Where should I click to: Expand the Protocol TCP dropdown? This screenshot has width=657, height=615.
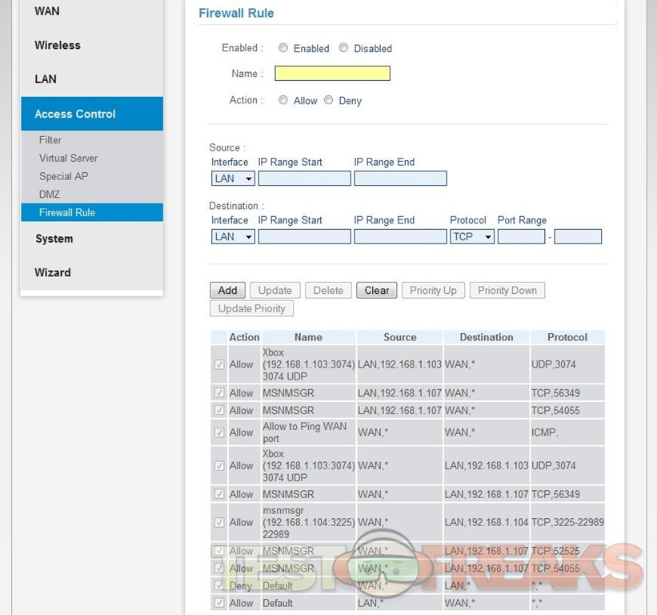click(x=471, y=237)
